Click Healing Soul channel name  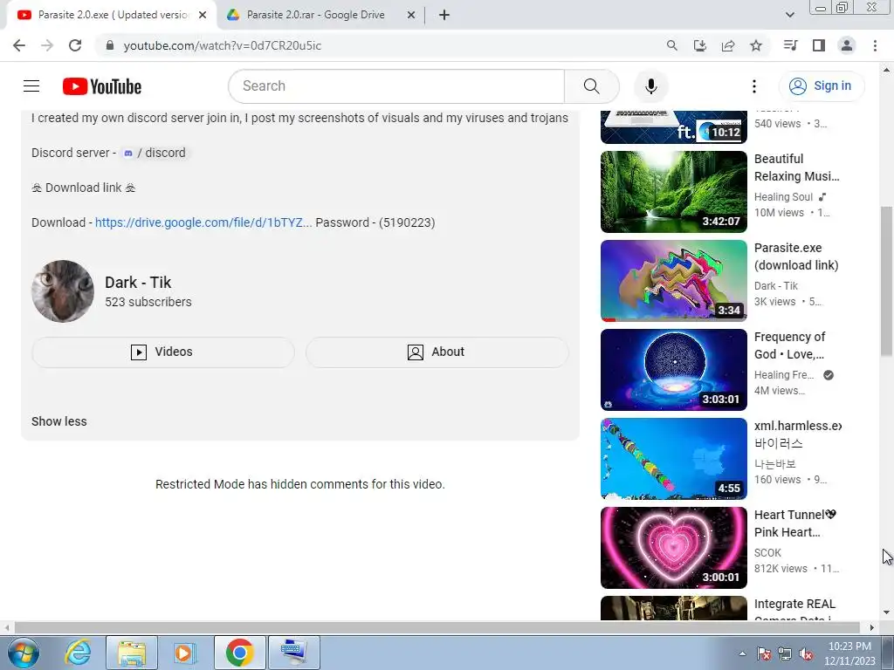(x=783, y=196)
